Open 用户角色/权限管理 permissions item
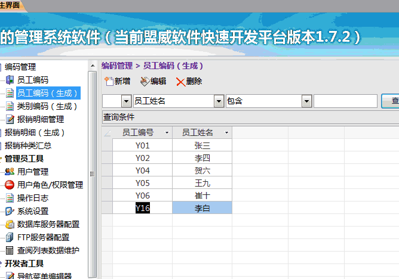This screenshot has height=279, width=399. click(x=50, y=185)
